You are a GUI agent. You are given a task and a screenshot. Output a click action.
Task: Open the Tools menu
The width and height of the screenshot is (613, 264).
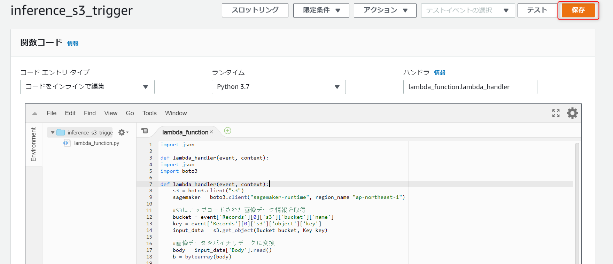149,113
